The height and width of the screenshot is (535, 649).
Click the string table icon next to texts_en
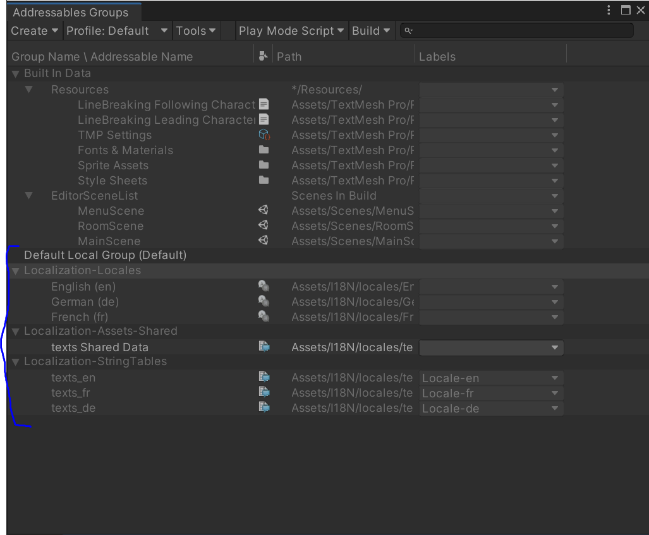pos(264,376)
